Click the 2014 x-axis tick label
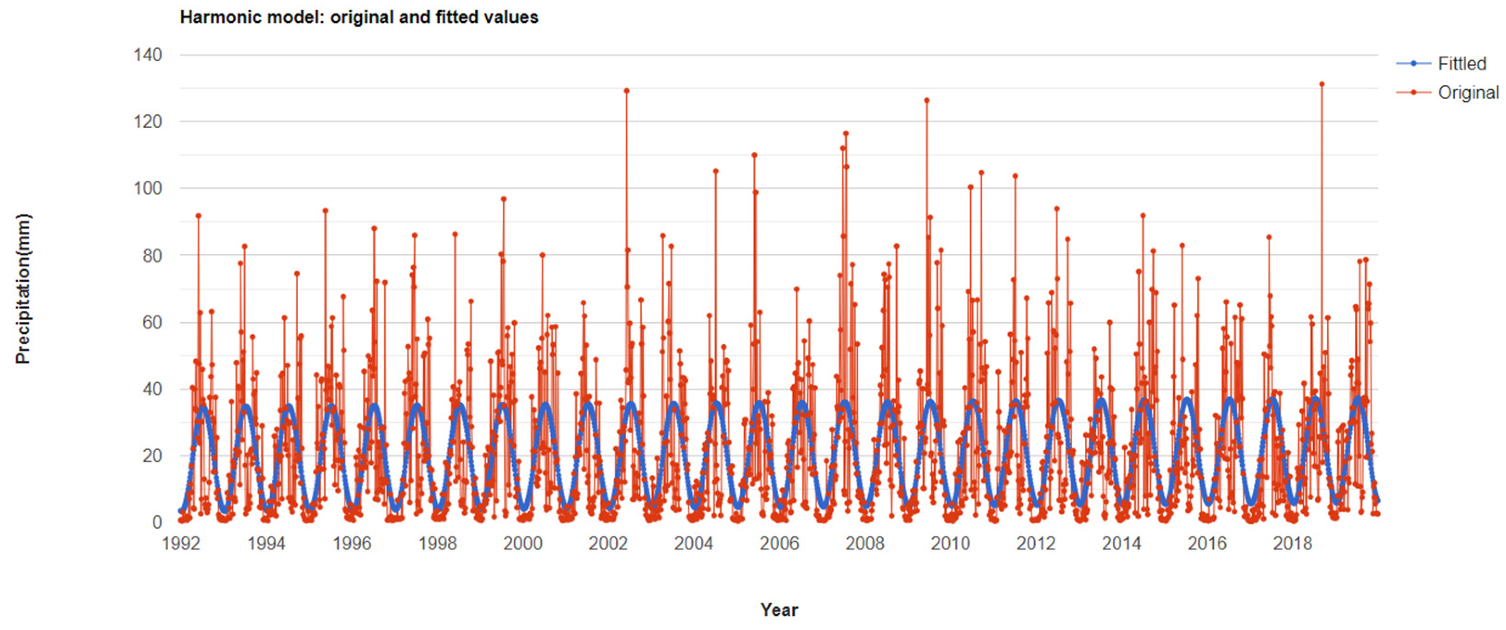 pos(1121,543)
